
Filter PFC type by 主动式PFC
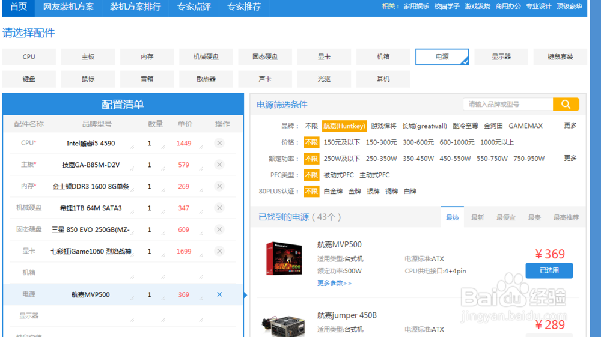click(x=374, y=175)
